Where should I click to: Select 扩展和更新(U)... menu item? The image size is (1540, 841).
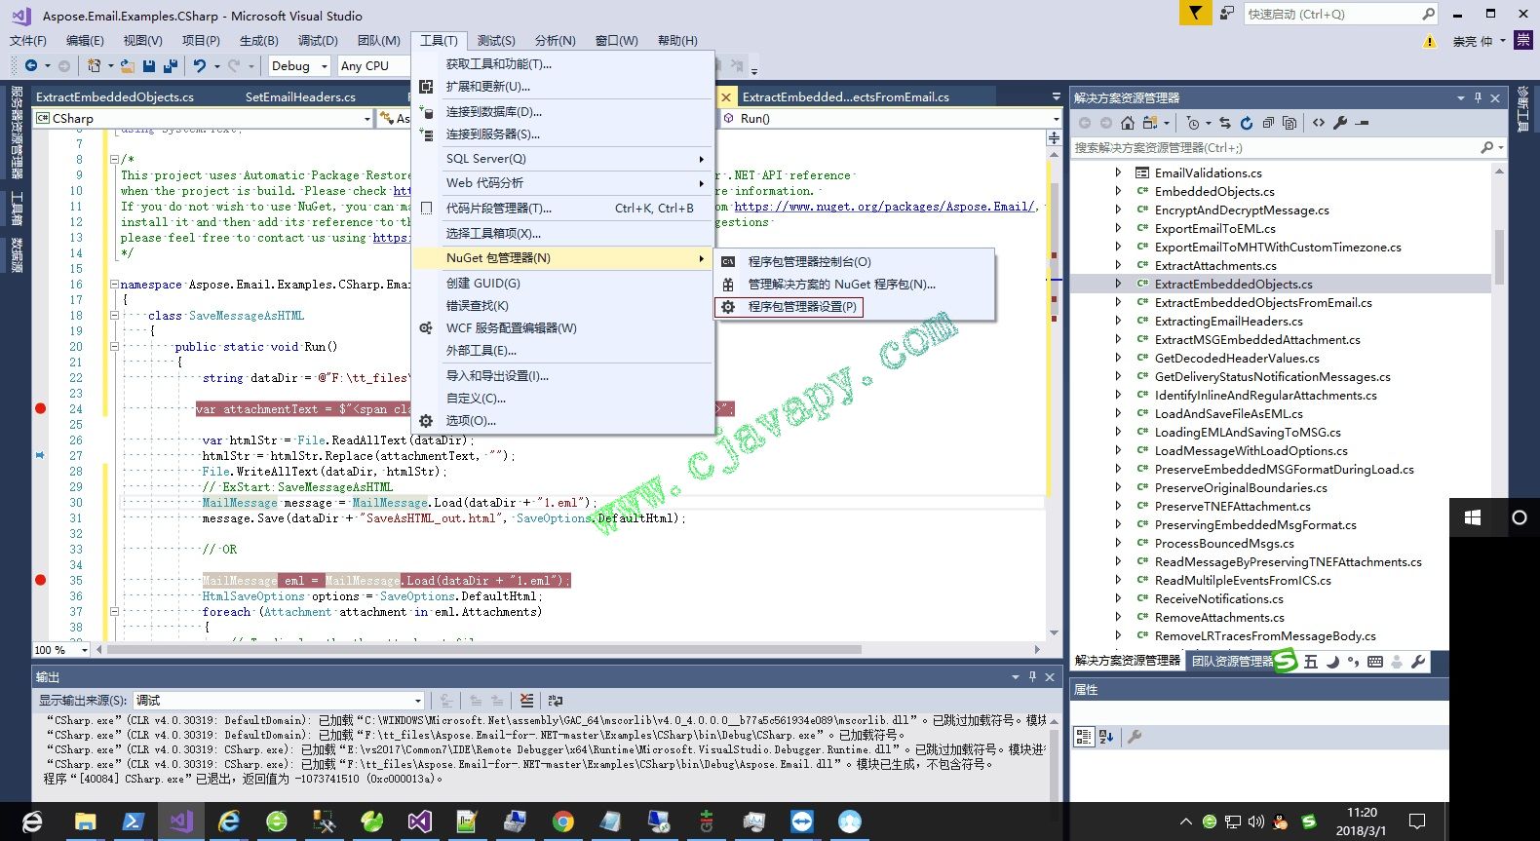[562, 87]
